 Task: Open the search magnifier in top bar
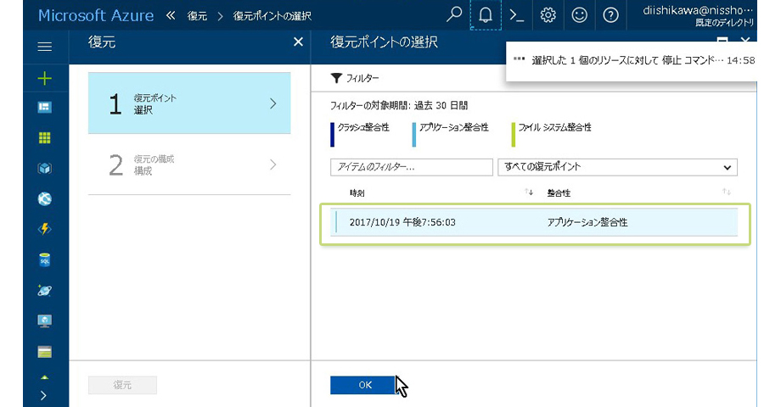[x=454, y=15]
